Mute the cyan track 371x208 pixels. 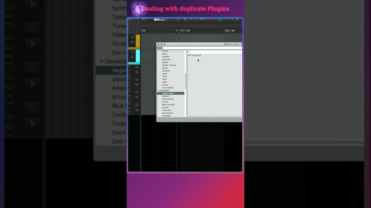[132, 52]
